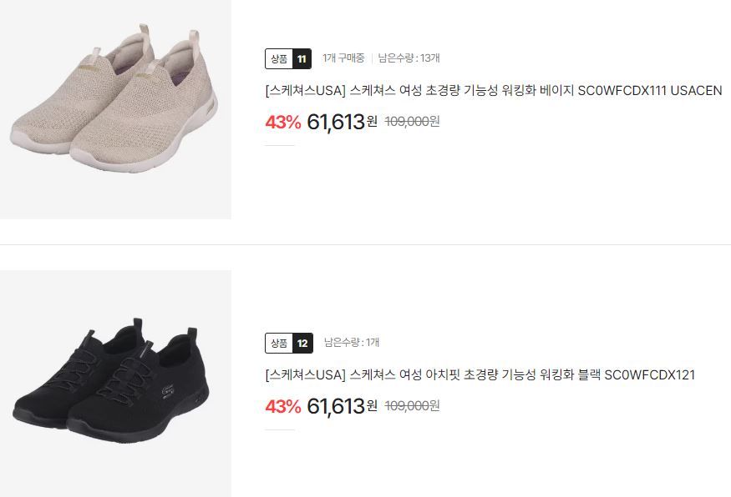Click the 1개 구매중 purchase status text
This screenshot has height=497, width=731.
343,58
